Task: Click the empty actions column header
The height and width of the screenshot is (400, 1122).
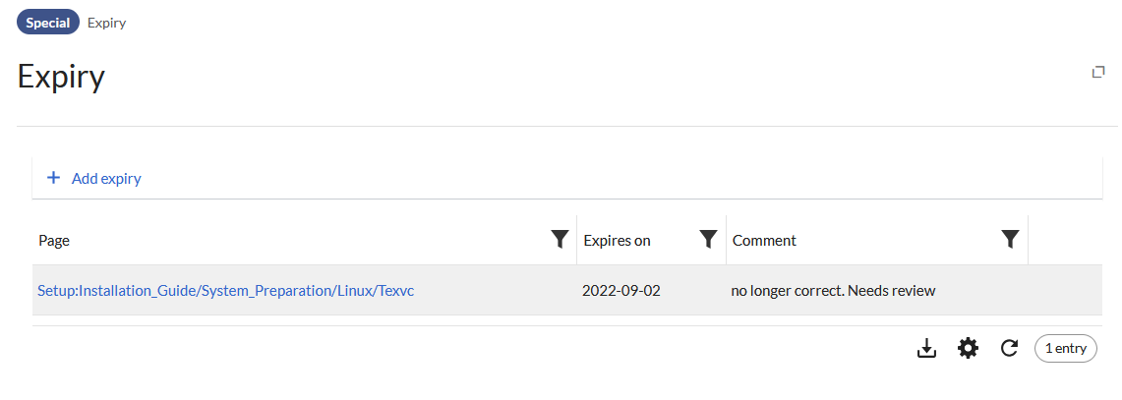Action: pos(1065,240)
